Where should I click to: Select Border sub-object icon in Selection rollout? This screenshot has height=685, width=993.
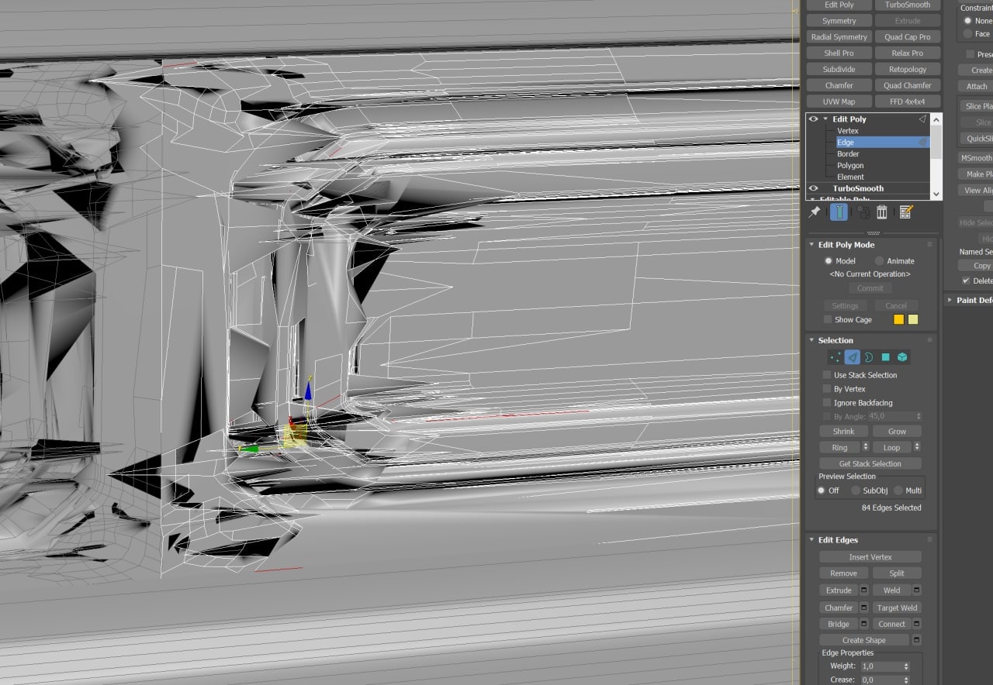tap(868, 357)
